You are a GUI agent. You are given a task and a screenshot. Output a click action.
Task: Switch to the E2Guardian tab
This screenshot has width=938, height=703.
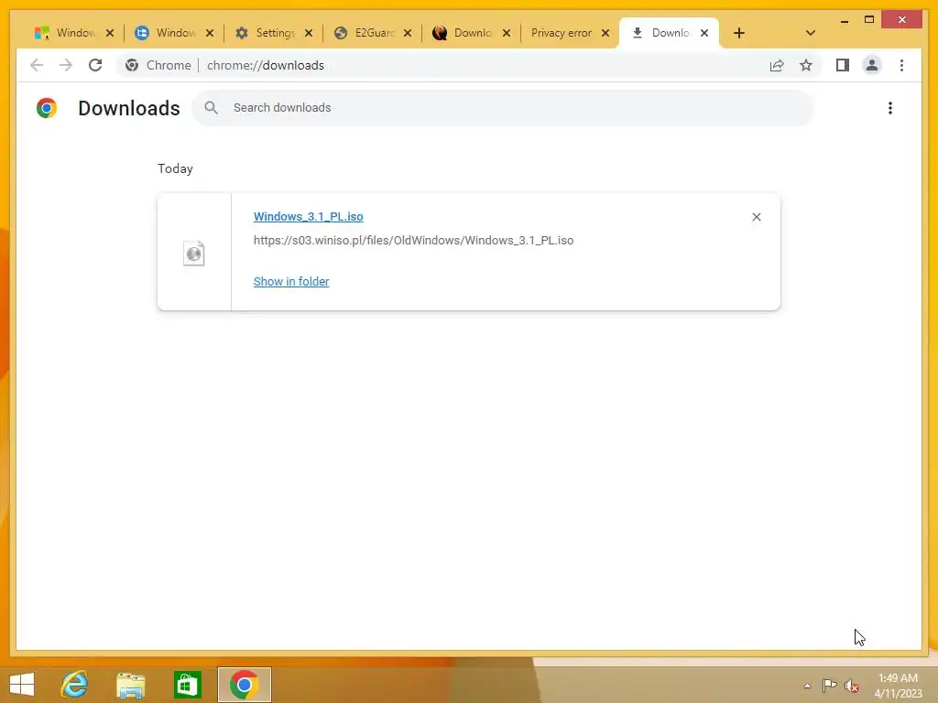pos(372,33)
